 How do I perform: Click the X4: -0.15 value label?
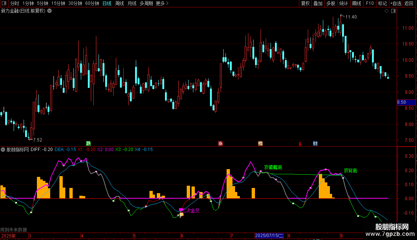pyautogui.click(x=144, y=150)
